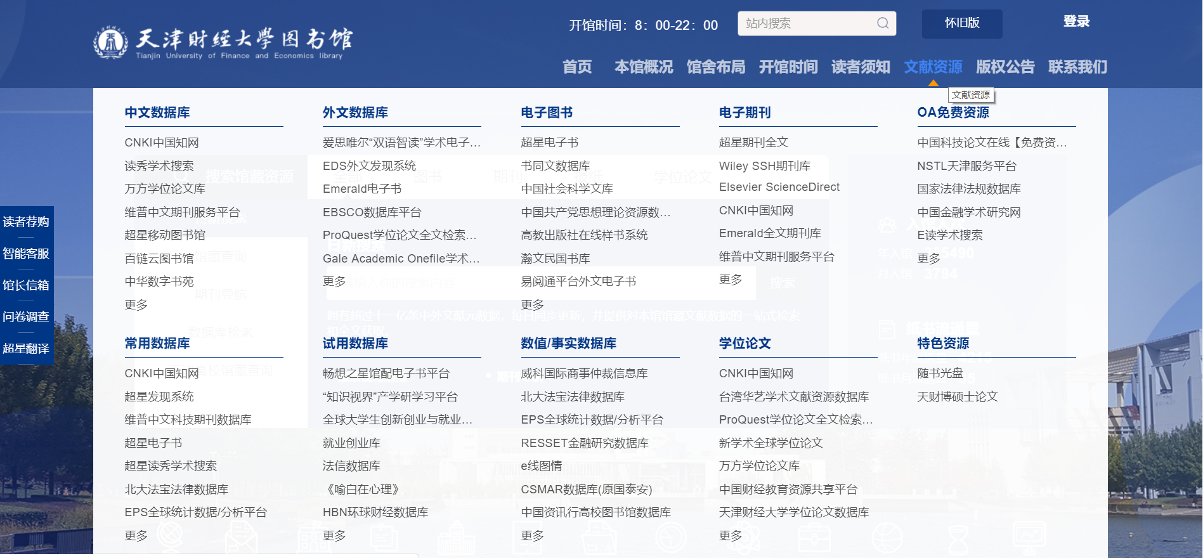Image resolution: width=1203 pixels, height=558 pixels.
Task: Switch to 怀旧版 classic version
Action: tap(962, 23)
